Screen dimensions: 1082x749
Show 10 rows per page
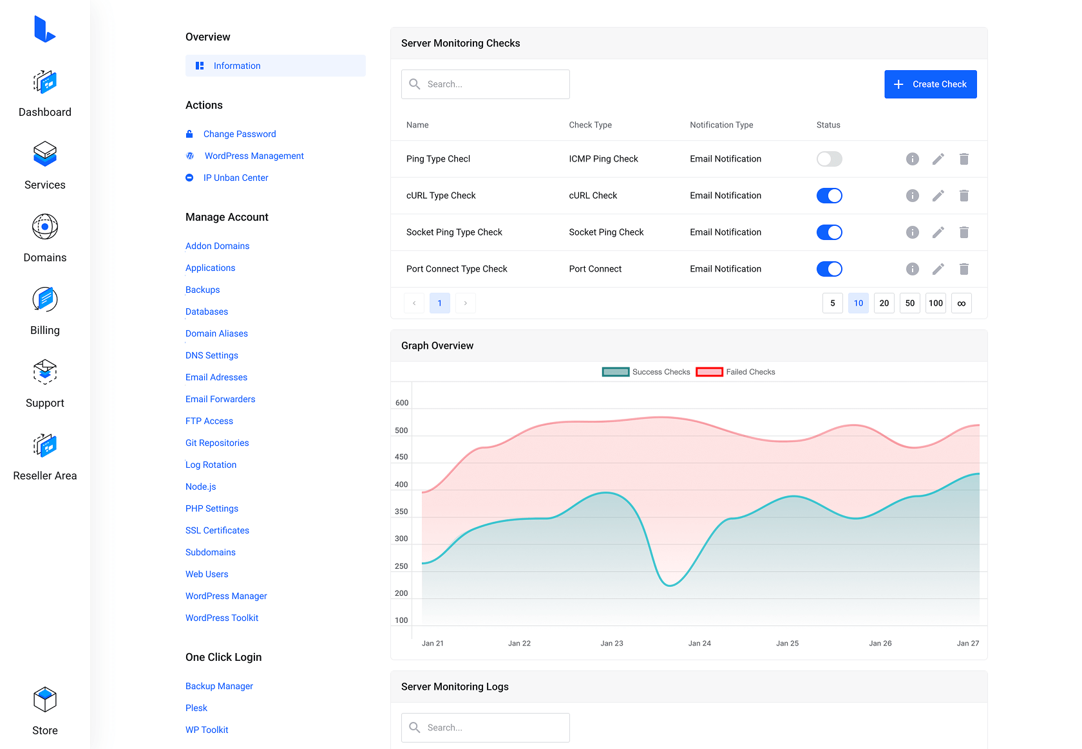coord(859,303)
